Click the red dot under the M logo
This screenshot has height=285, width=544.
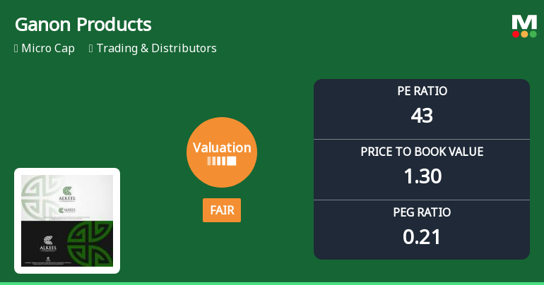(x=516, y=34)
